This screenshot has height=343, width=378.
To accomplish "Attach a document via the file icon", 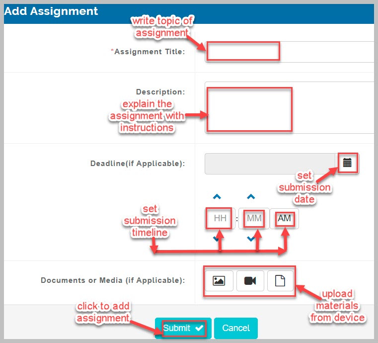I will [x=280, y=281].
